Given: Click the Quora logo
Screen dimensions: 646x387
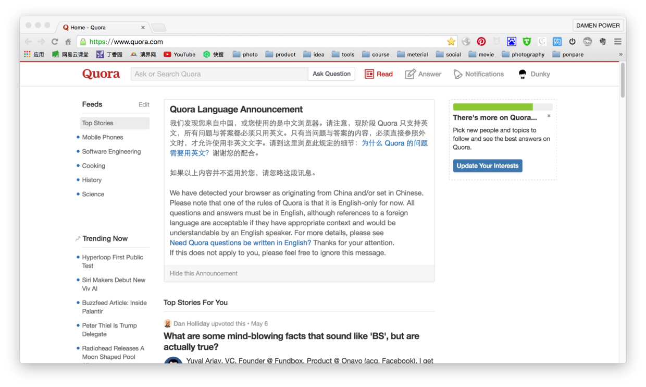Looking at the screenshot, I should [x=101, y=74].
